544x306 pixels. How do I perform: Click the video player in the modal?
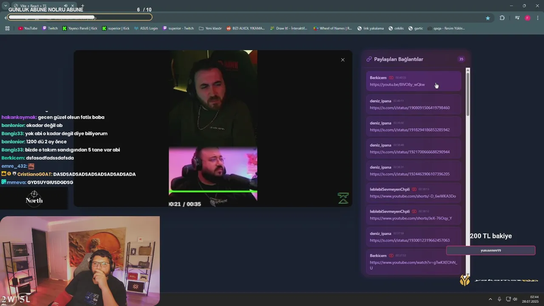point(213,128)
